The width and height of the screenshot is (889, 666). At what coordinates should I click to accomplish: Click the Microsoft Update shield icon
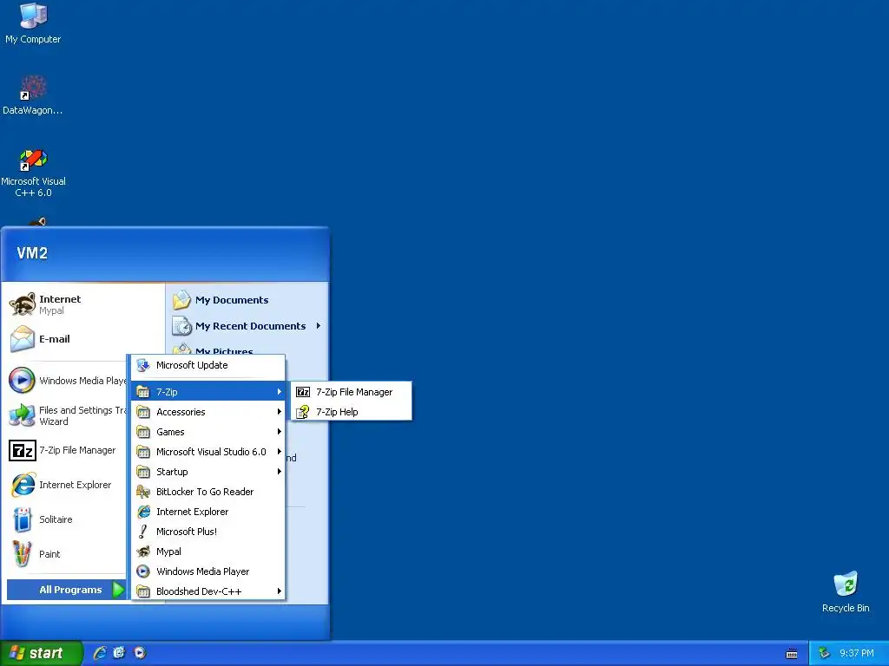point(143,365)
